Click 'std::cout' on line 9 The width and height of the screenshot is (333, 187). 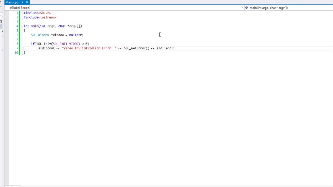(x=47, y=48)
